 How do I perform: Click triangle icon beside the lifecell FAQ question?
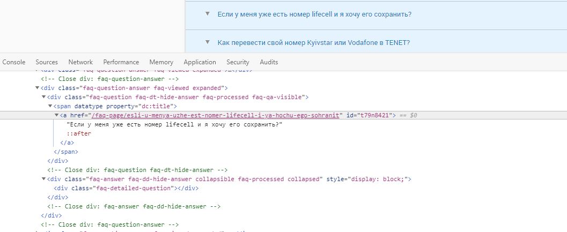[208, 14]
